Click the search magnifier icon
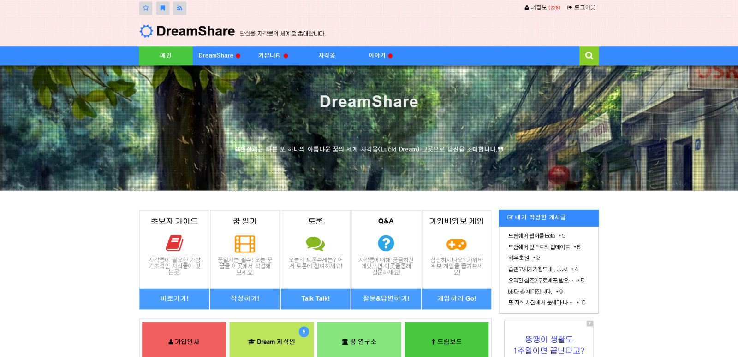The width and height of the screenshot is (738, 357). point(589,56)
